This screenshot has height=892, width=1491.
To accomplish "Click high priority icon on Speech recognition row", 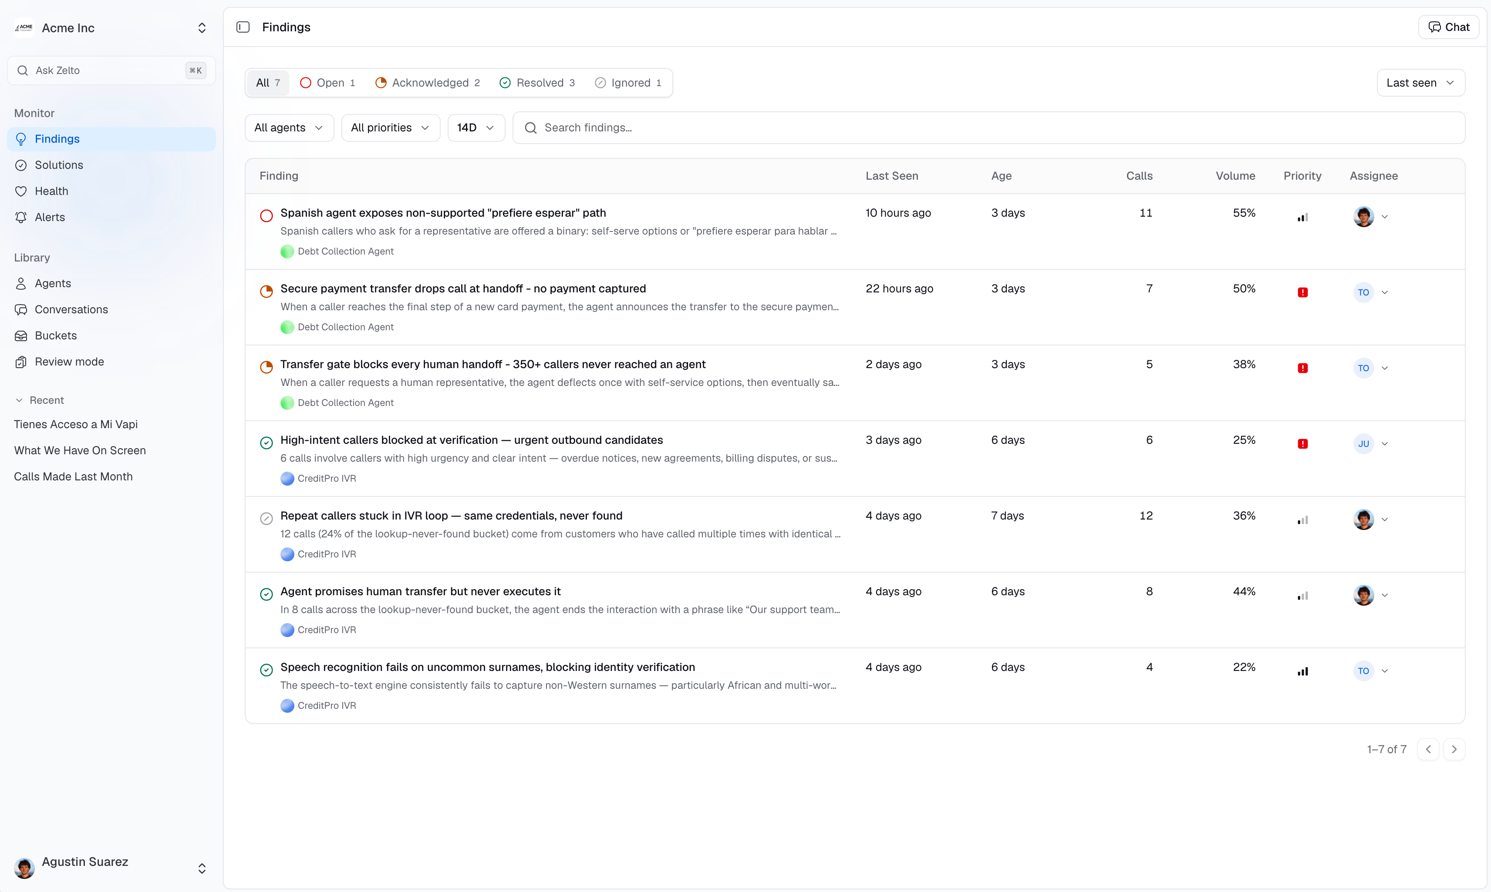I will [1303, 671].
